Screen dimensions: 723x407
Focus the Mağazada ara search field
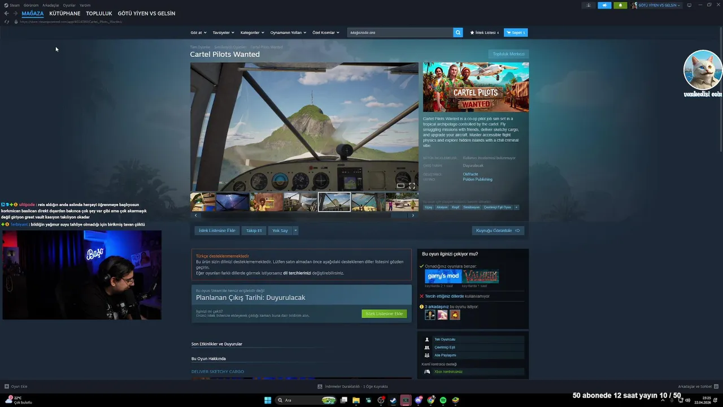[x=400, y=33]
